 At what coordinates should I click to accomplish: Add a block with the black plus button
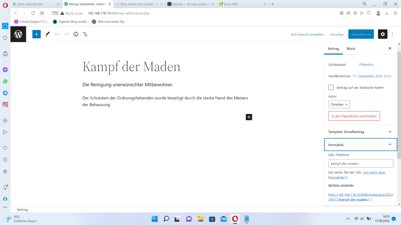point(249,117)
